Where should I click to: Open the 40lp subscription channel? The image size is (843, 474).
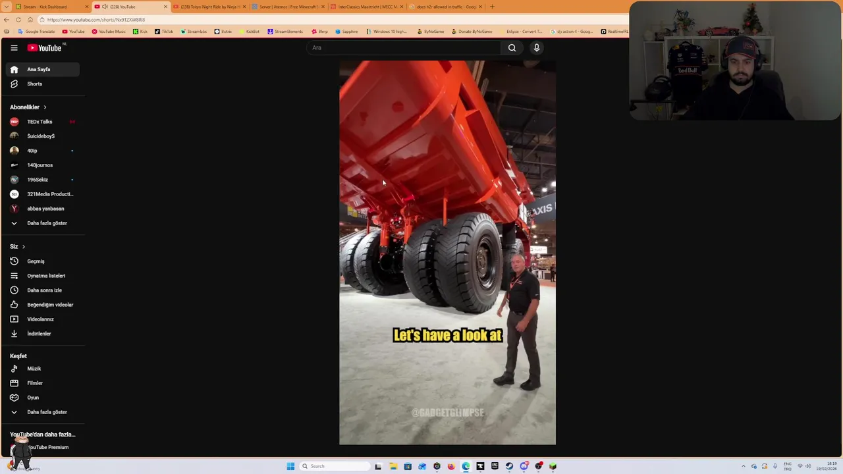click(42, 151)
